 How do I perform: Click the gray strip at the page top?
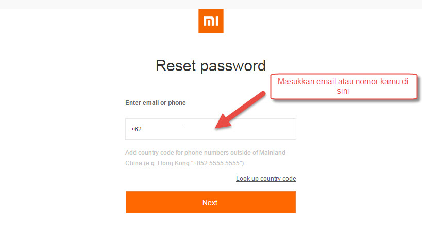[x=211, y=4]
